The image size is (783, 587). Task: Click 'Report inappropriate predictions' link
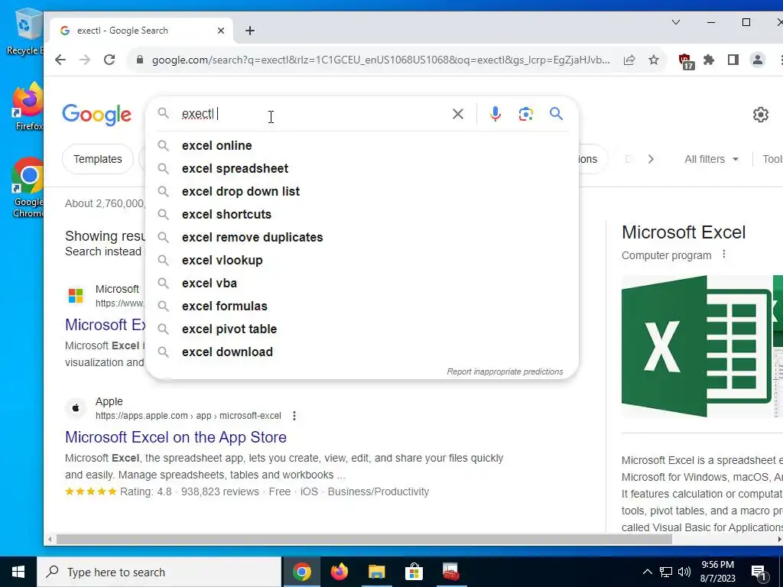[505, 371]
